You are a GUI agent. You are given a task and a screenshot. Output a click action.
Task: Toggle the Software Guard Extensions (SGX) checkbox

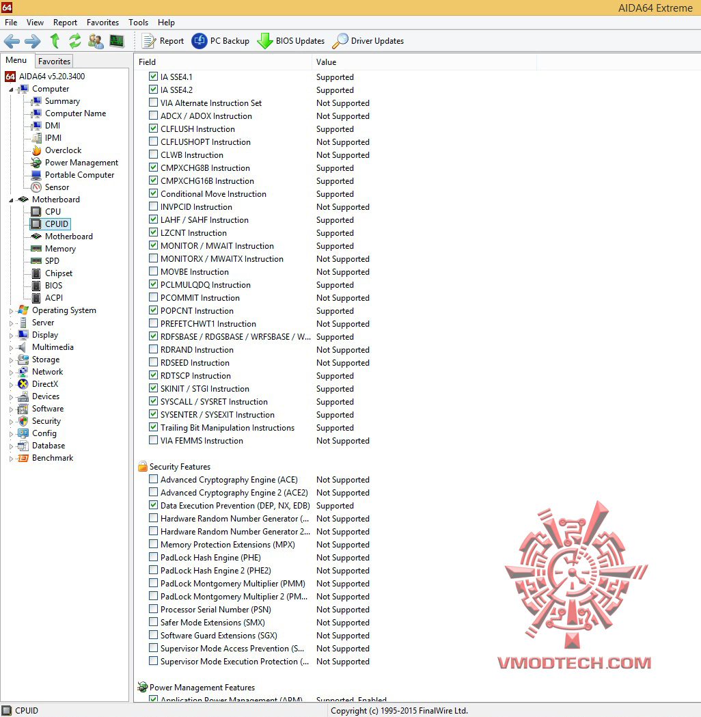tap(154, 635)
